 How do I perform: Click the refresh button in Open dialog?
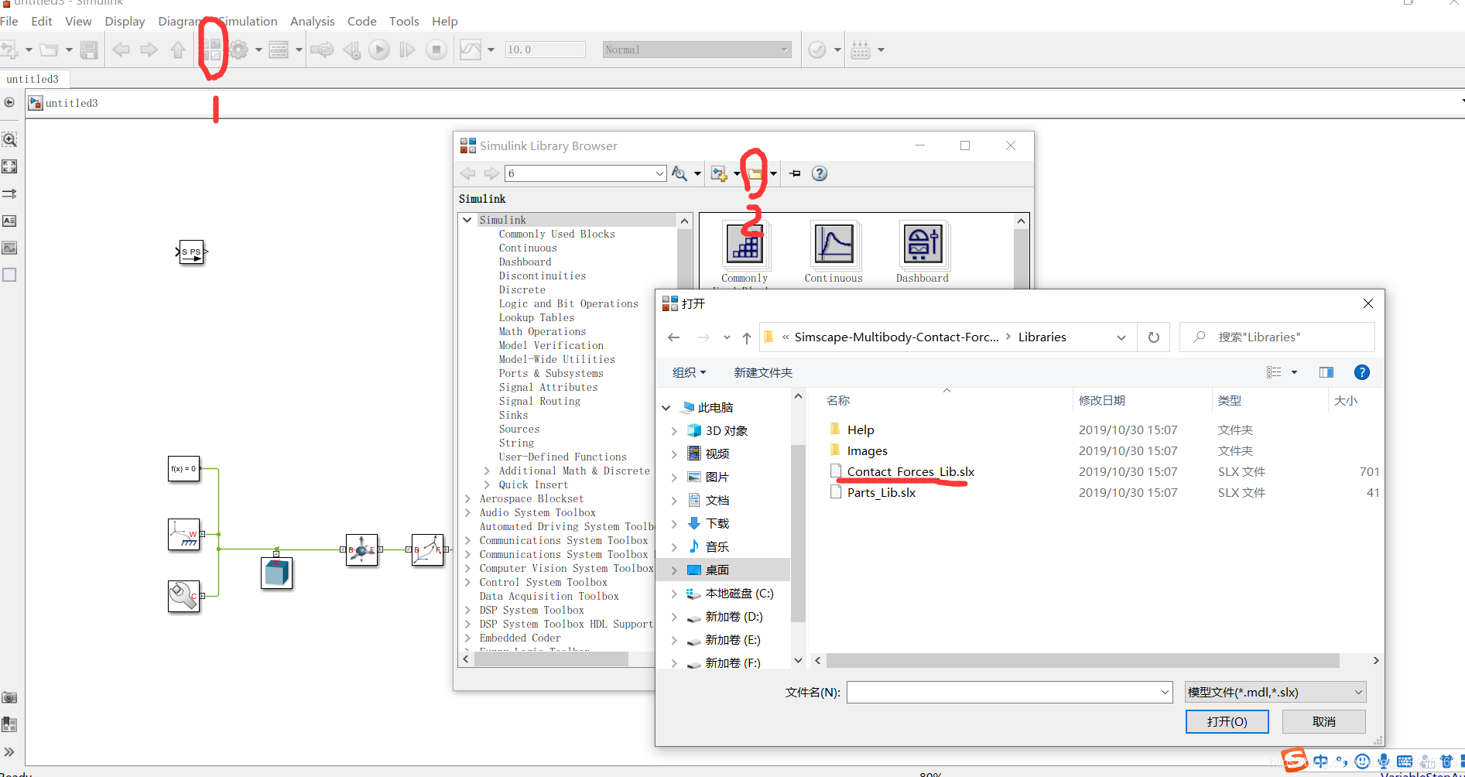point(1154,337)
